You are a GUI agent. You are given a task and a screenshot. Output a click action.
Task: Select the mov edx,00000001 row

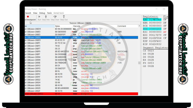tap(81, 54)
